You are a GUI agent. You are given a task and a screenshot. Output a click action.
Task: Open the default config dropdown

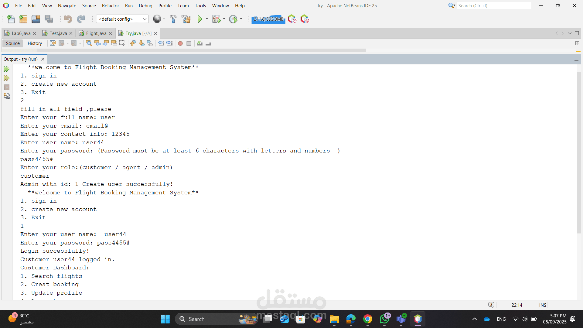[122, 19]
